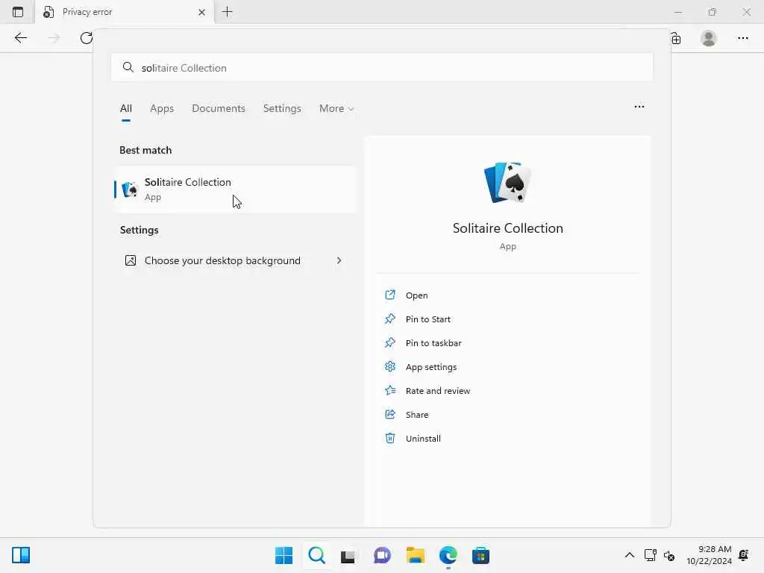Open Solitaire Collection from the Best match result
Screen dimensions: 764x573
[x=235, y=189]
